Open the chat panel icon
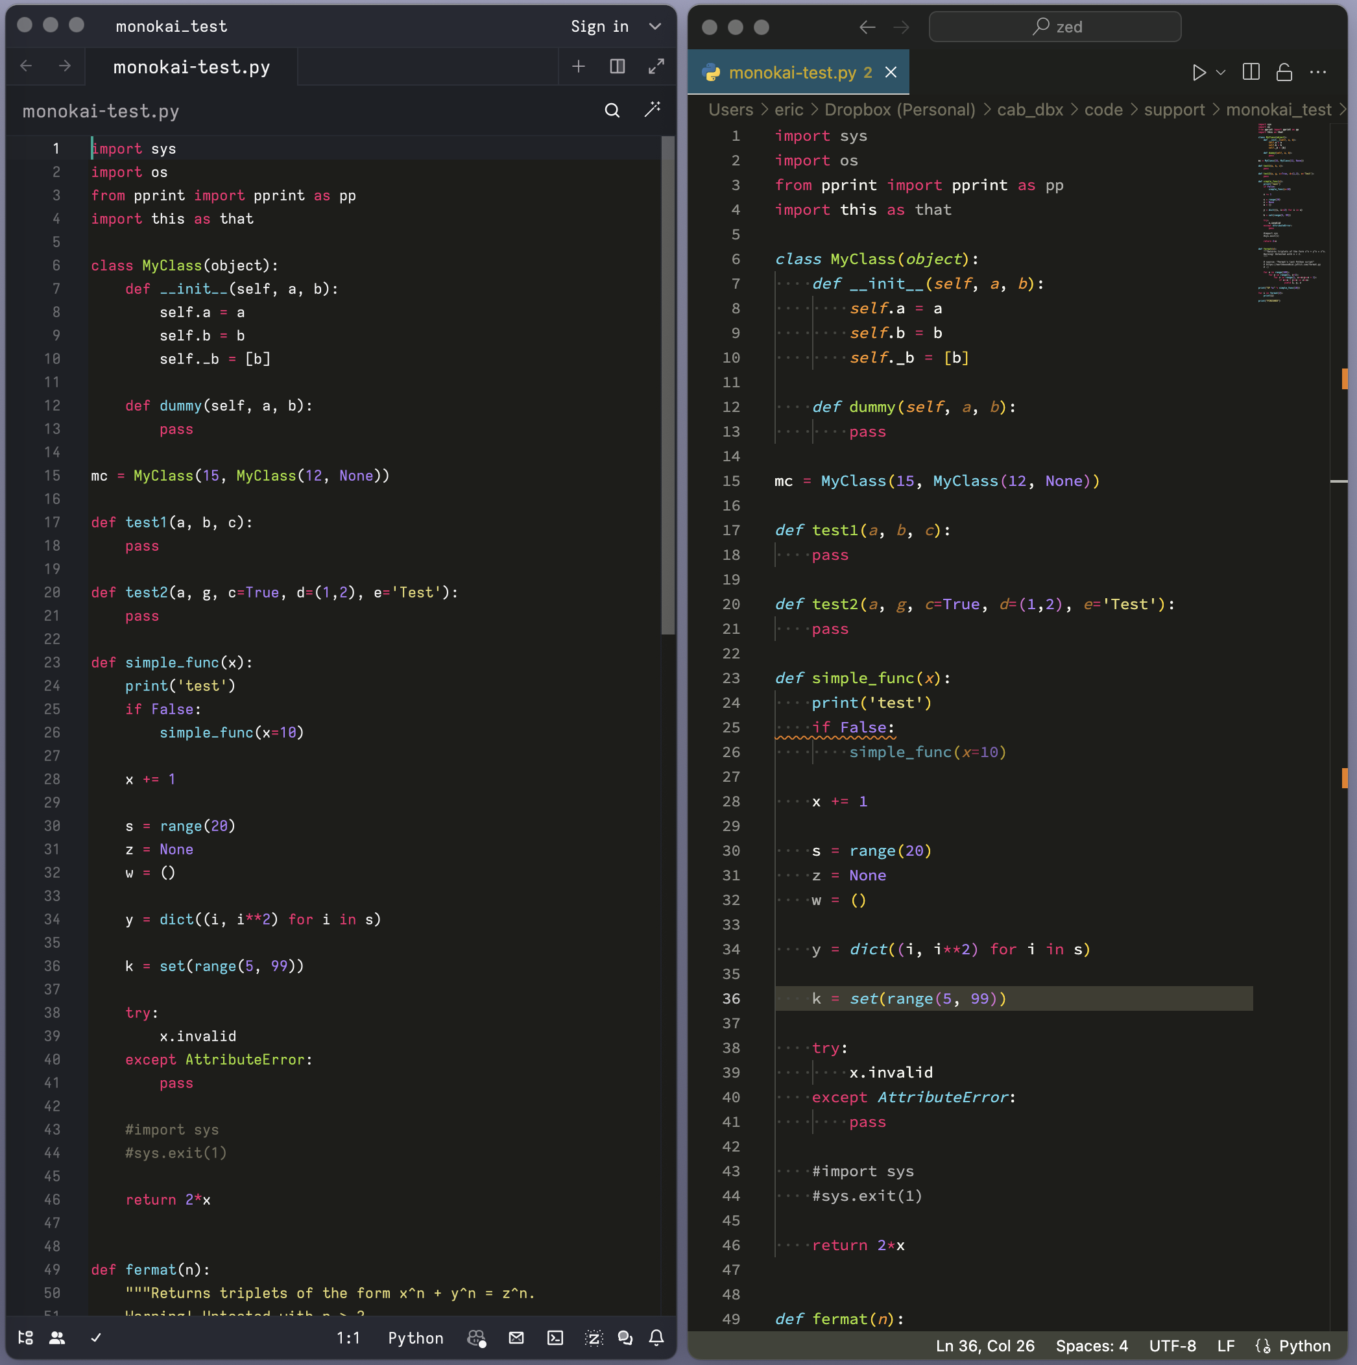 (625, 1338)
